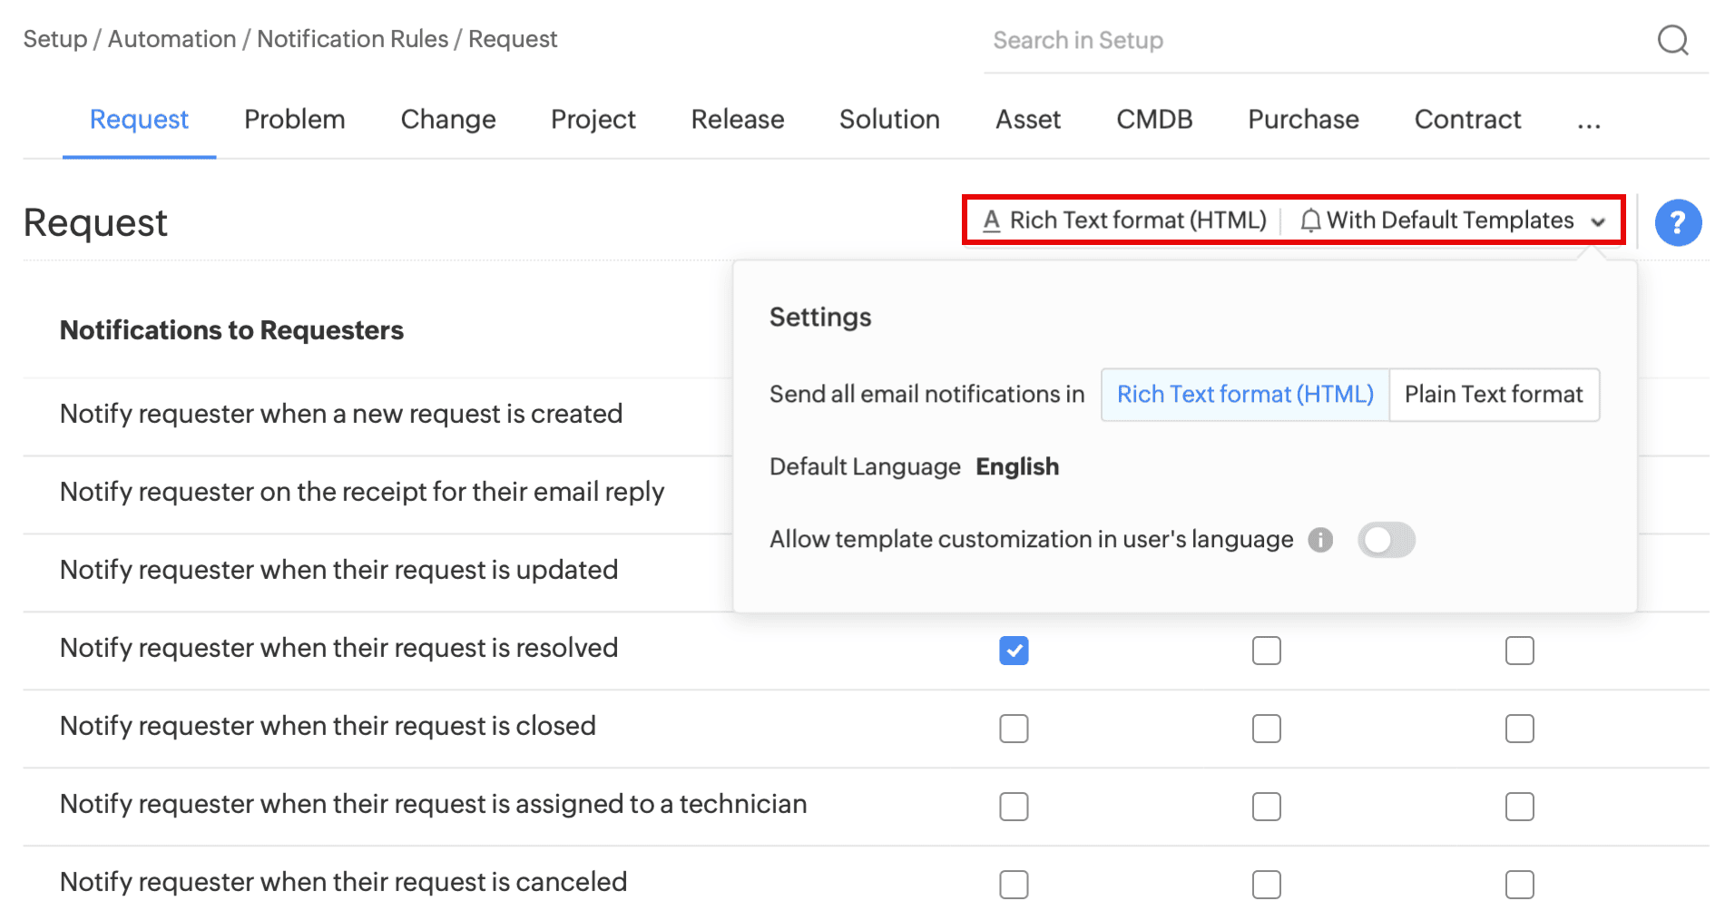Check last checkbox for request is canceled
Image resolution: width=1735 pixels, height=911 pixels.
(x=1519, y=884)
